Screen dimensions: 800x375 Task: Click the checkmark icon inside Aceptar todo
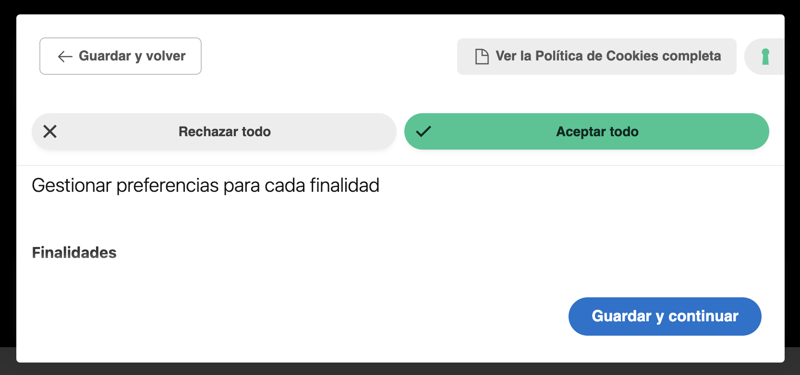tap(424, 131)
